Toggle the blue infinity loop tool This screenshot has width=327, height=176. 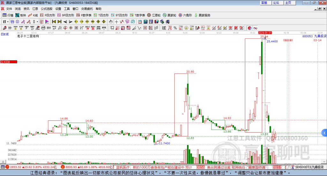click(255, 28)
